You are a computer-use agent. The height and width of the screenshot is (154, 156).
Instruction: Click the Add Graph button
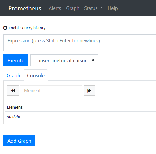19,140
